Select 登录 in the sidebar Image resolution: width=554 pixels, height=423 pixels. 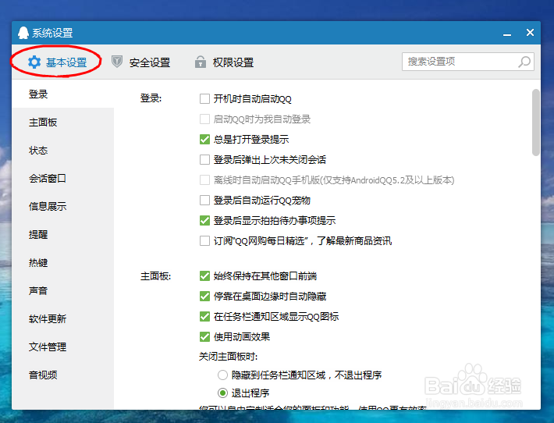point(63,94)
